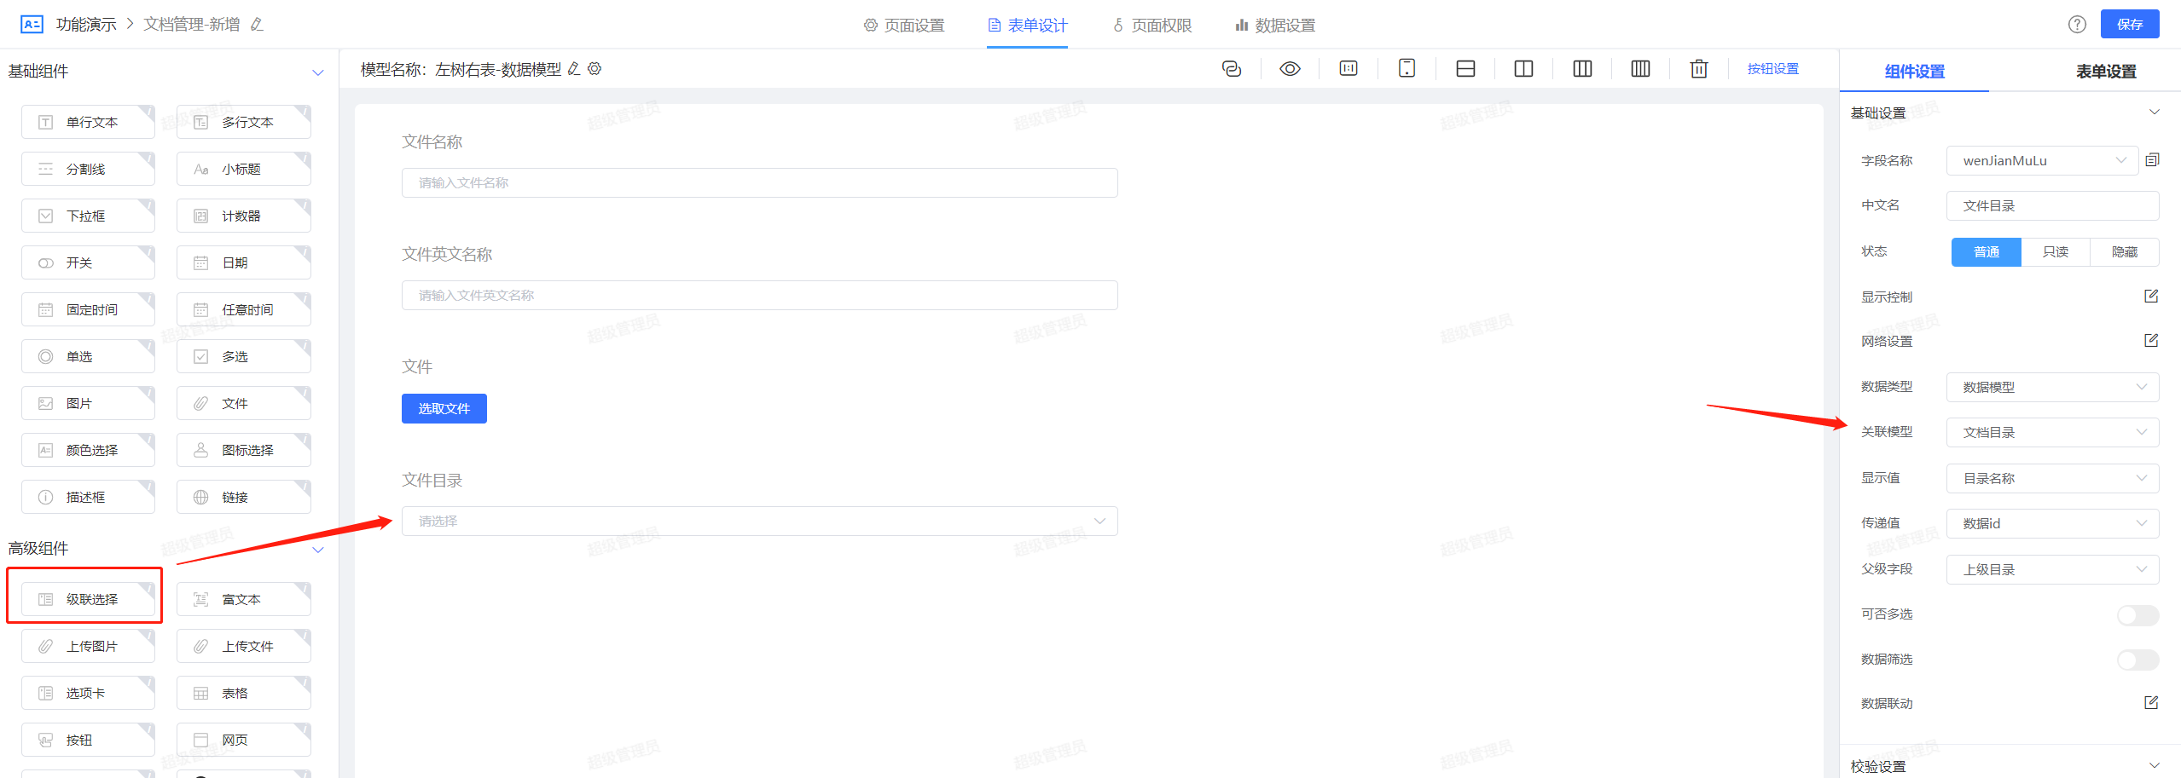The width and height of the screenshot is (2181, 778).
Task: Add the 单选 radio component
Action: click(x=88, y=356)
